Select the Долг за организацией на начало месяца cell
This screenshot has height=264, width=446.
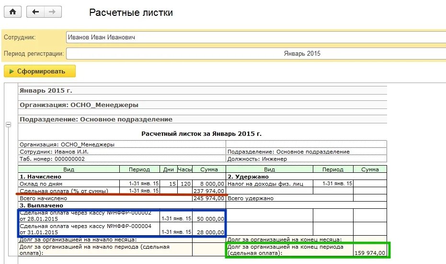pos(105,240)
